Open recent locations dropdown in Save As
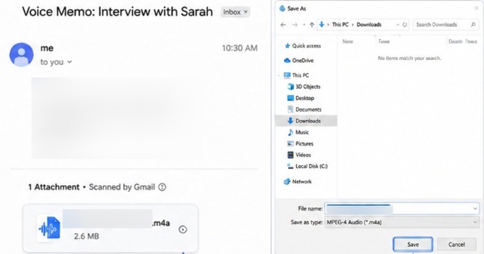This screenshot has width=484, height=254. tap(304, 25)
